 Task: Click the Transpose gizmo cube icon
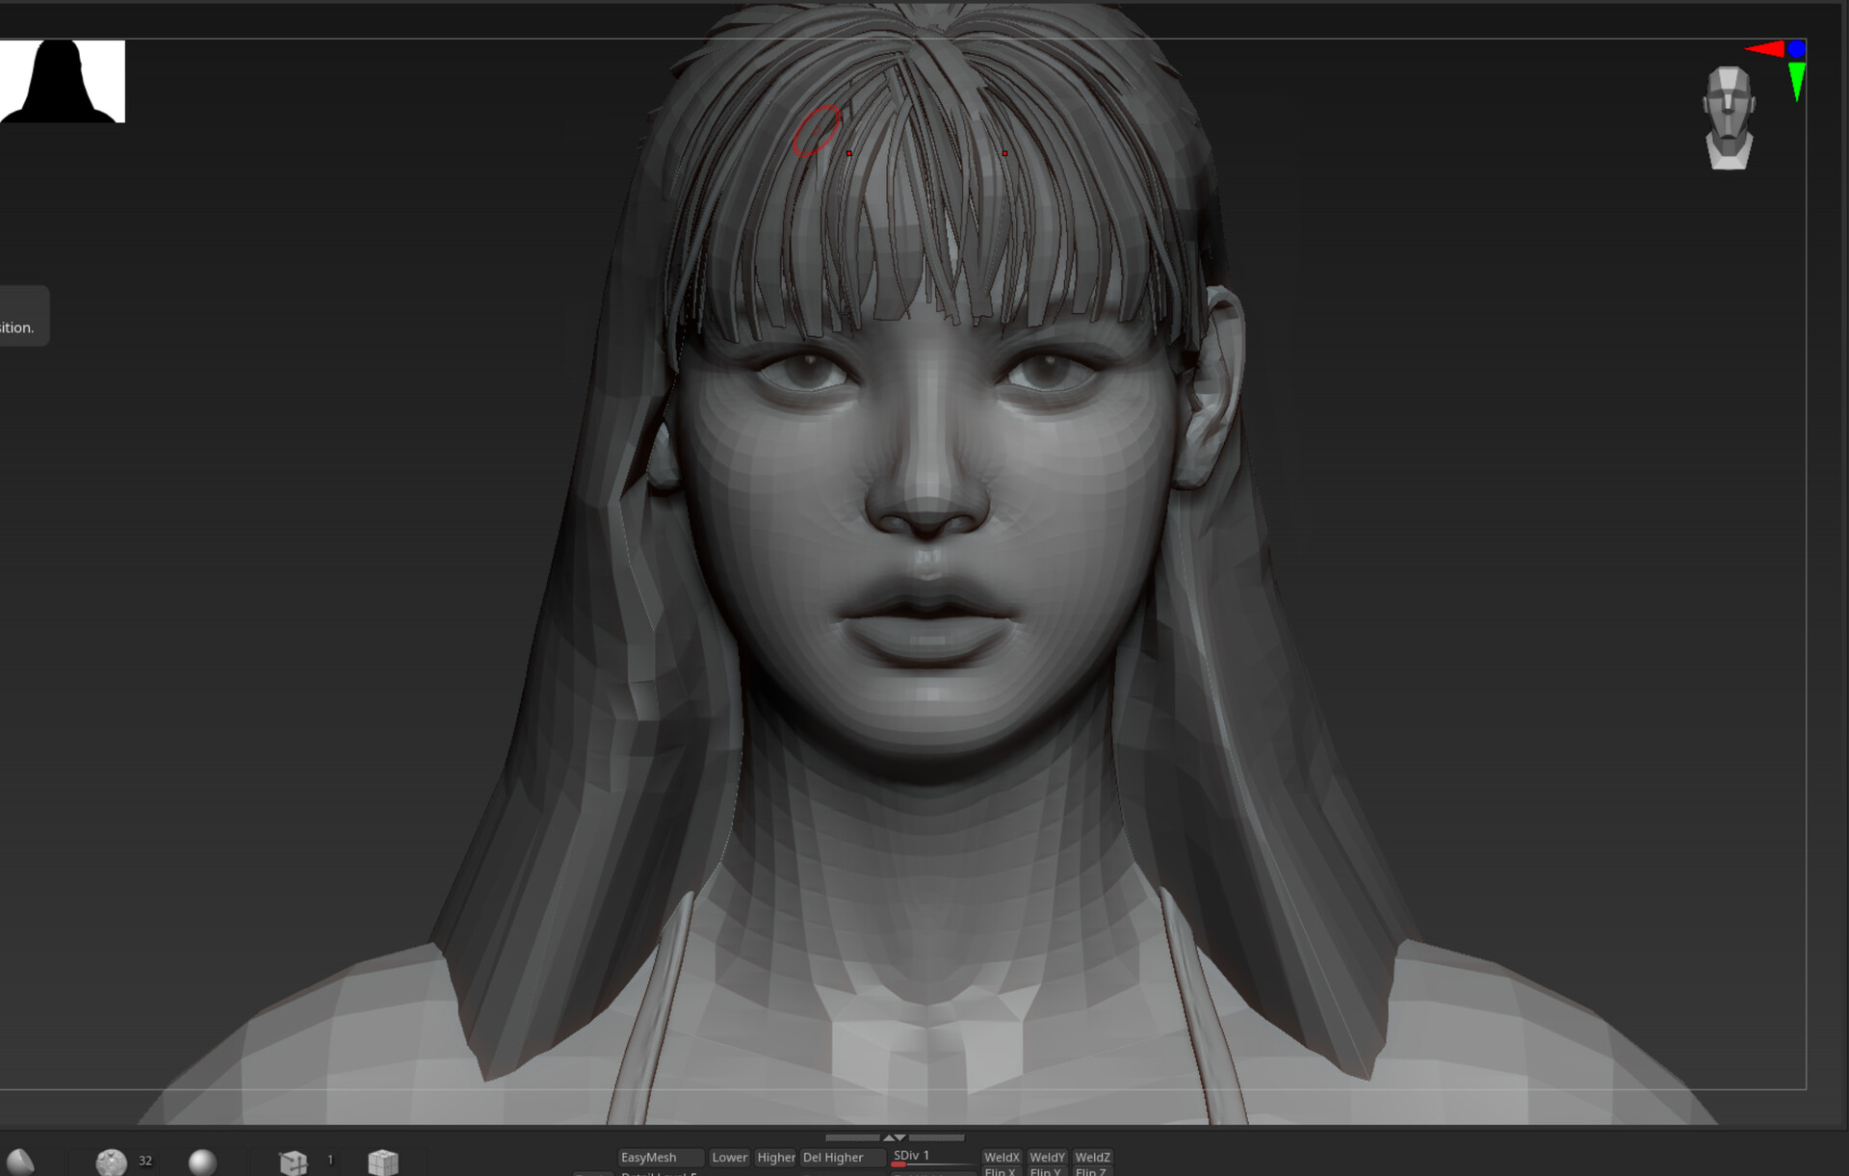point(294,1161)
